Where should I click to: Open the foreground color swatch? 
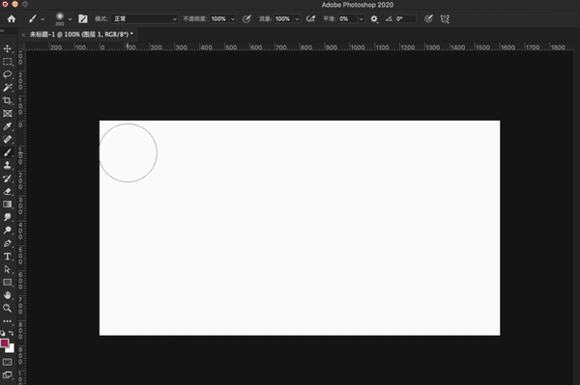[5, 343]
